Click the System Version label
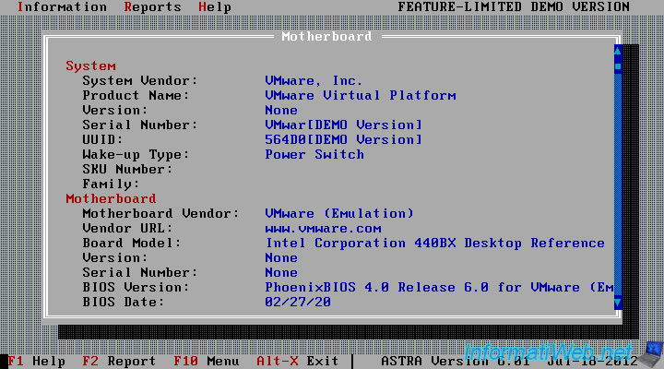 click(114, 110)
